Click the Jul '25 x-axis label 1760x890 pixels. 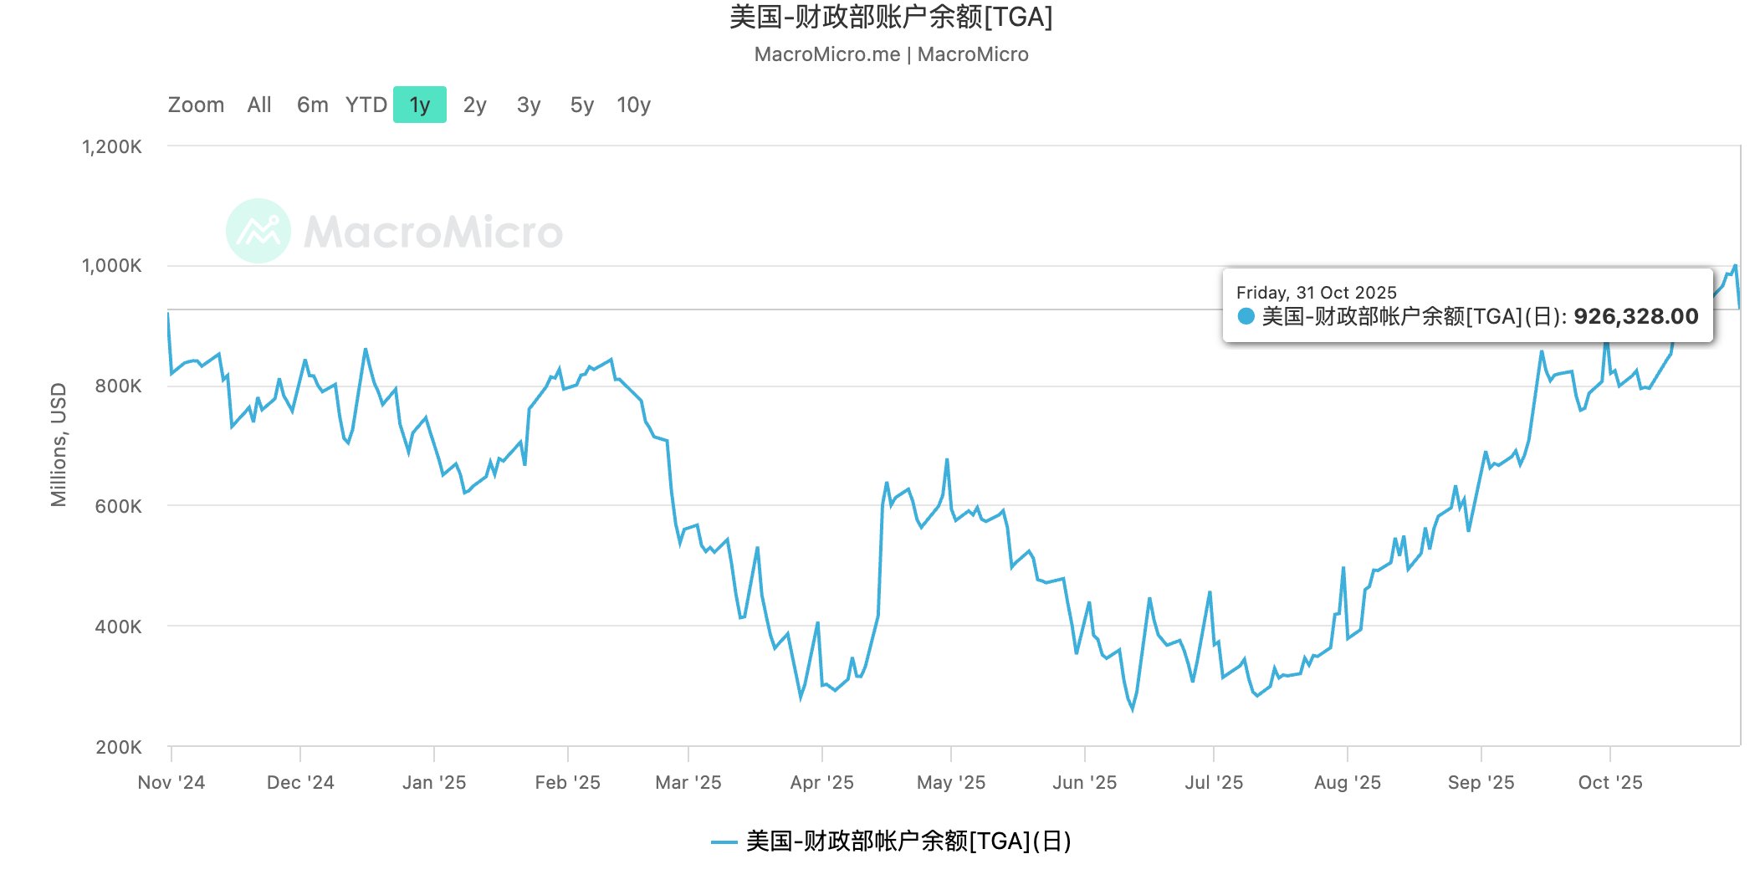point(1214,782)
